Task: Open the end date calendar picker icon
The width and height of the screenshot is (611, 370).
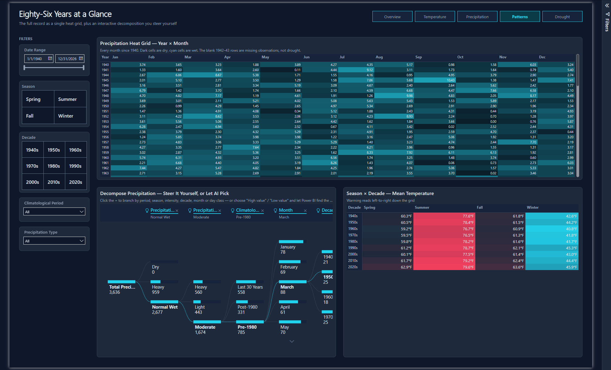Action: 81,58
